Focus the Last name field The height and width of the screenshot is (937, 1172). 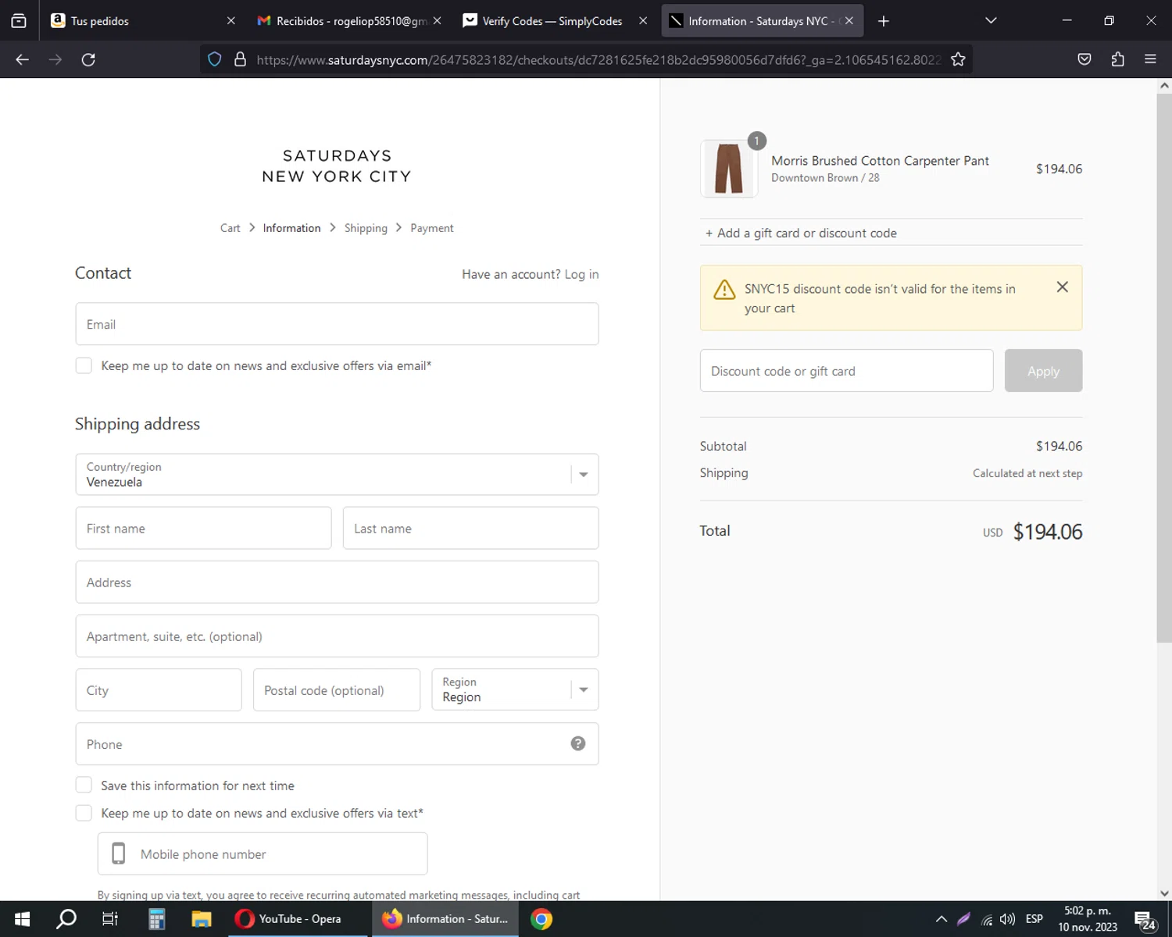(x=470, y=528)
